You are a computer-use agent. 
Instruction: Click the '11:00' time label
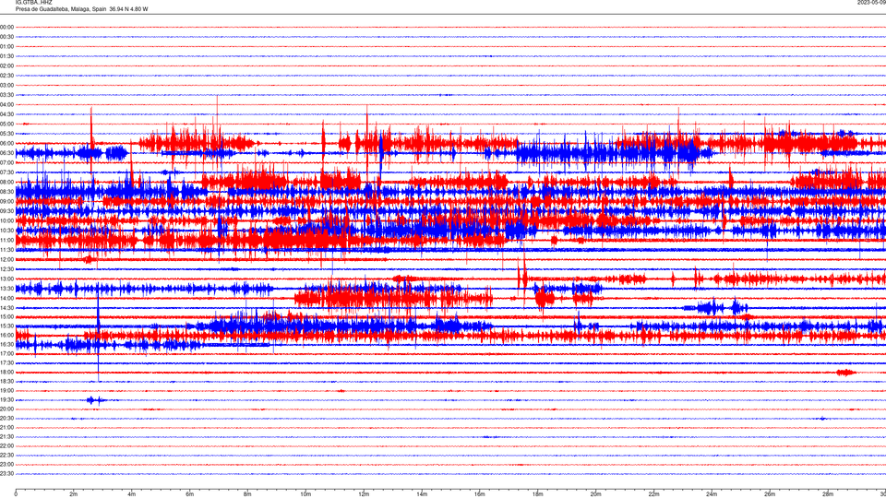[x=6, y=240]
